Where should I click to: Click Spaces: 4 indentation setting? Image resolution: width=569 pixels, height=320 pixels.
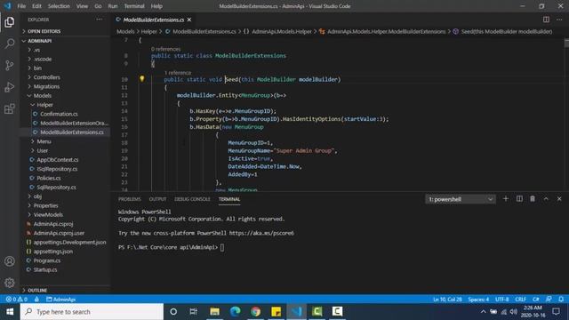pos(478,300)
